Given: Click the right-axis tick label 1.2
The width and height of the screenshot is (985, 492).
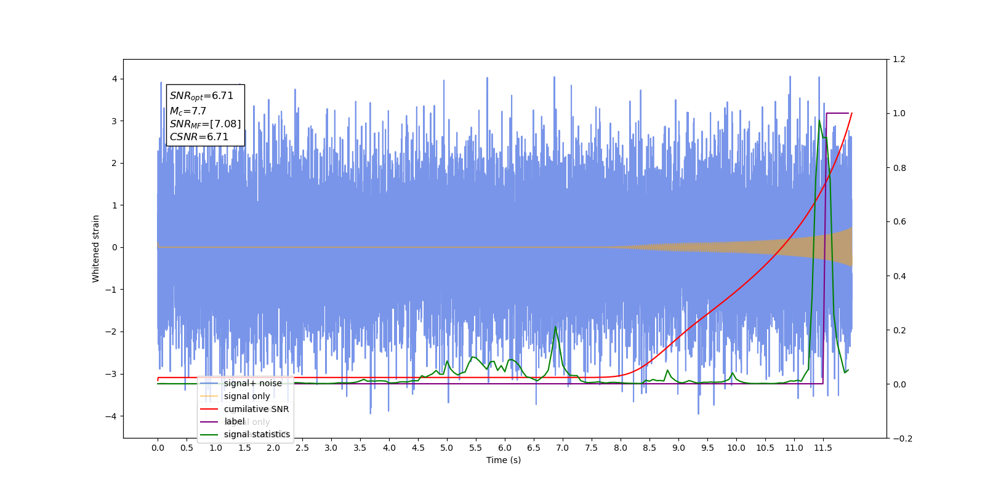Looking at the screenshot, I should click(899, 59).
